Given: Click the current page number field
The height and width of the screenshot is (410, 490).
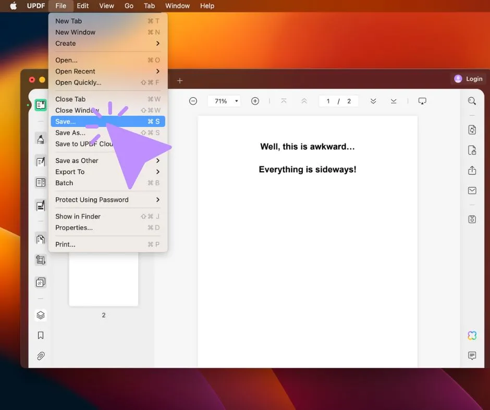Looking at the screenshot, I should click(328, 101).
